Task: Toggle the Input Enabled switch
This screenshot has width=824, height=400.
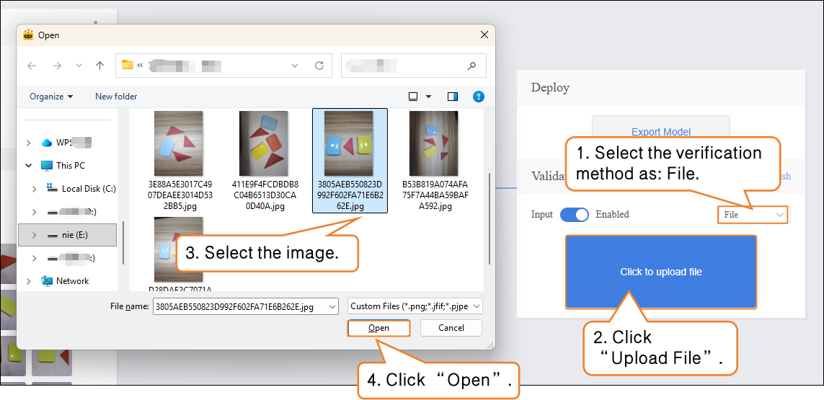Action: [574, 215]
